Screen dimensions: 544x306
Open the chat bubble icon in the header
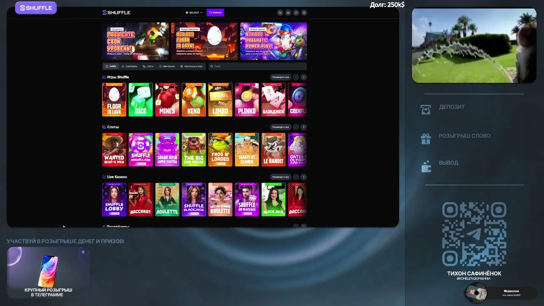(296, 13)
